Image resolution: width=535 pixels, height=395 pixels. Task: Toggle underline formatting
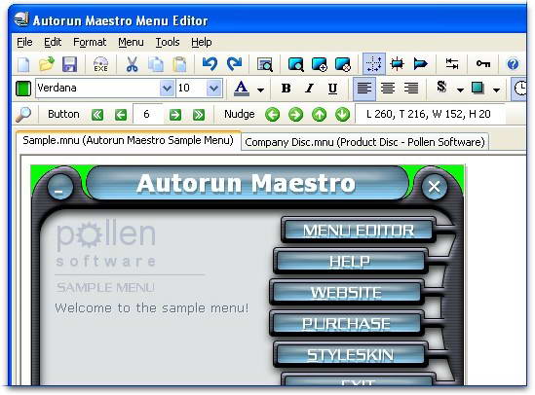332,89
